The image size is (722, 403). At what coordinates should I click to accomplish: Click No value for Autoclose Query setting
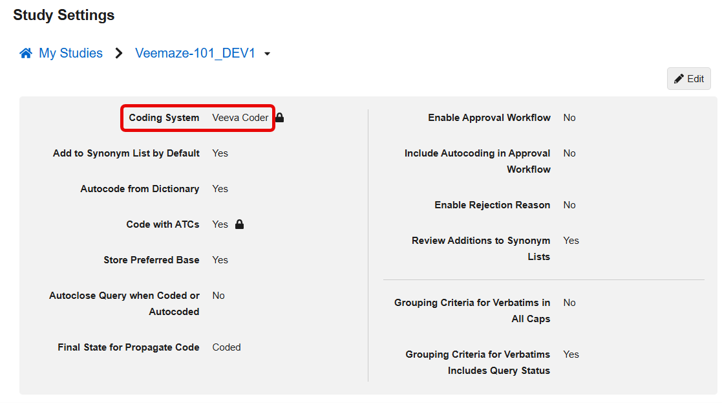(218, 296)
